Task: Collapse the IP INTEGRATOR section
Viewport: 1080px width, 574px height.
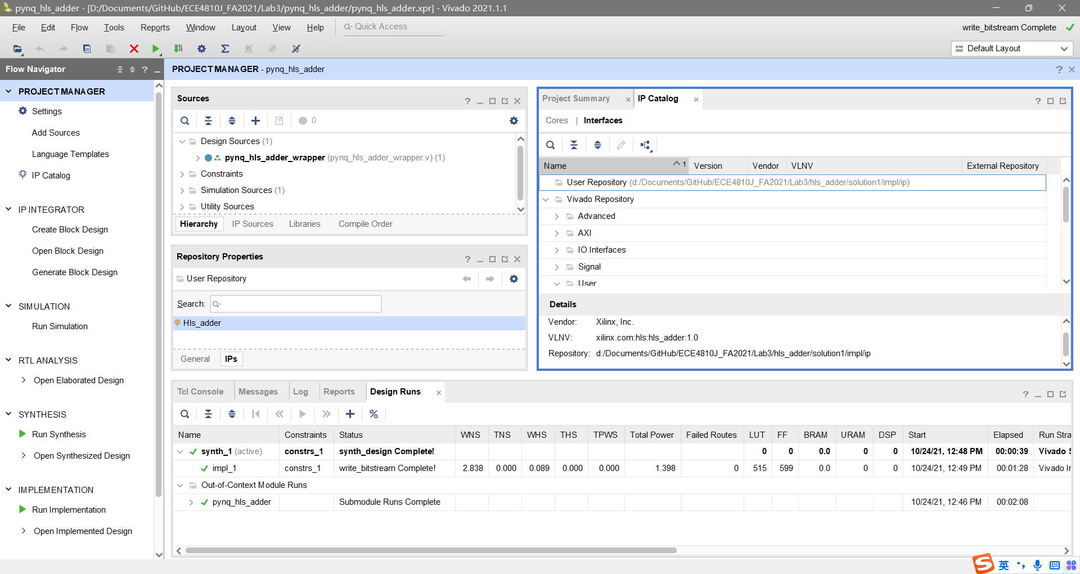Action: tap(8, 209)
